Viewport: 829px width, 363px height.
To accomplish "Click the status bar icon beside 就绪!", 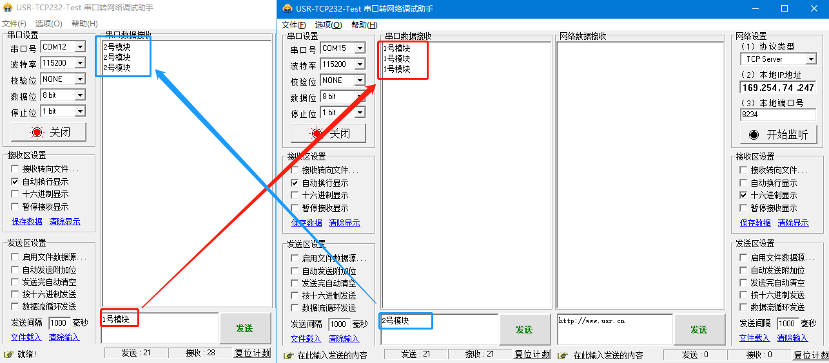I will pos(8,354).
